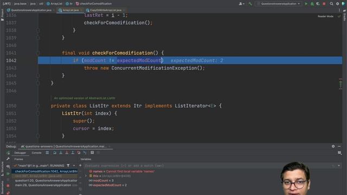
Task: Click the inspection checkmark next to Reader Mode
Action: pyautogui.click(x=339, y=16)
